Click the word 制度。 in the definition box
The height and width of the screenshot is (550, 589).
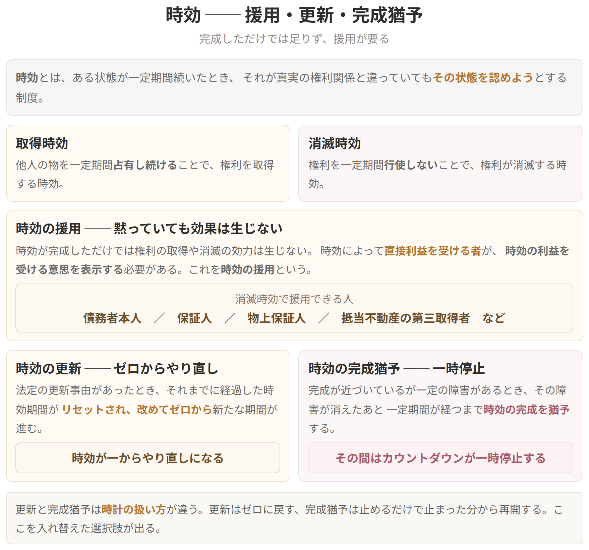coord(30,98)
